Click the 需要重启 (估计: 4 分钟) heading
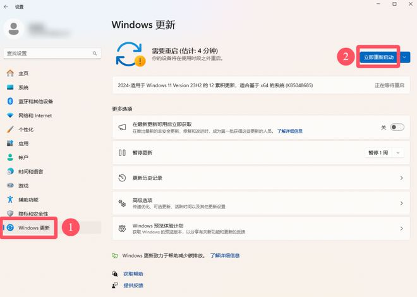 pos(185,51)
